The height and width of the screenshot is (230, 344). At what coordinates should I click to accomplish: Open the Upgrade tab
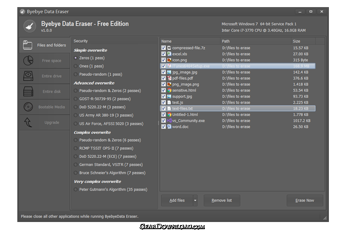point(45,122)
